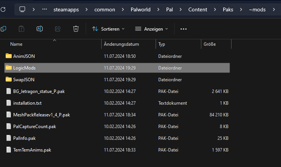
Task: Sort by the Typ column header
Action: pyautogui.click(x=162, y=44)
